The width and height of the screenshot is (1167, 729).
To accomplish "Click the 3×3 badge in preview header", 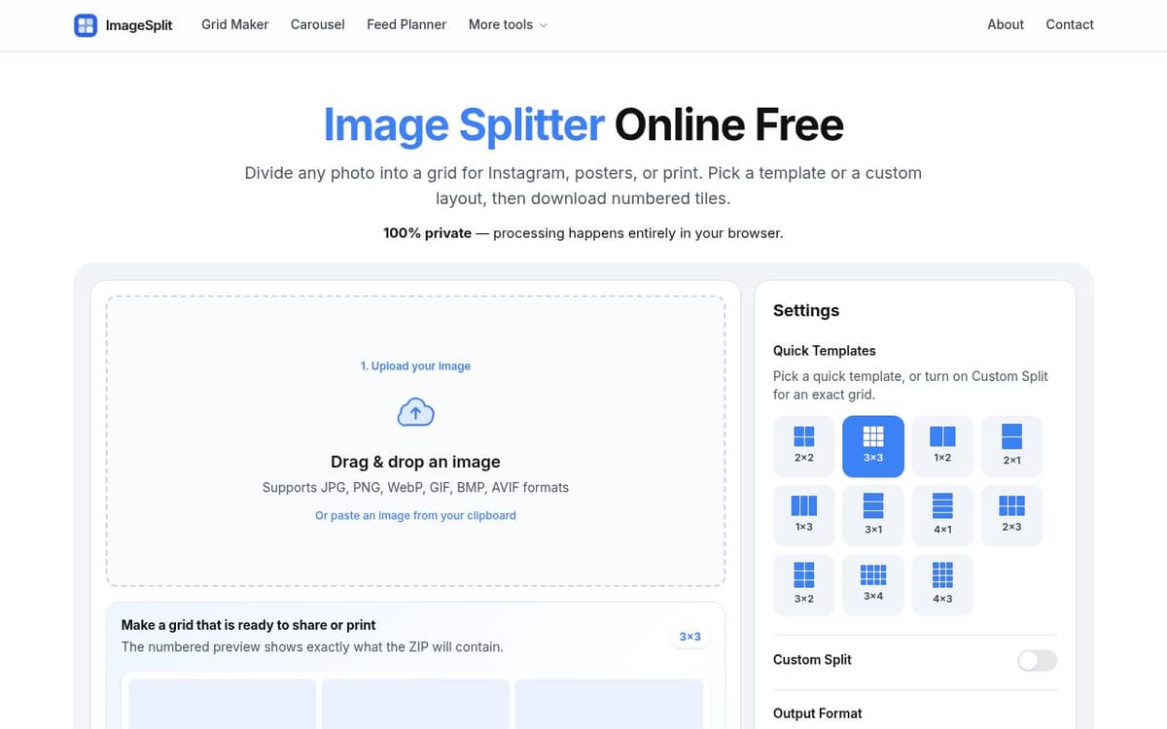I will [690, 637].
